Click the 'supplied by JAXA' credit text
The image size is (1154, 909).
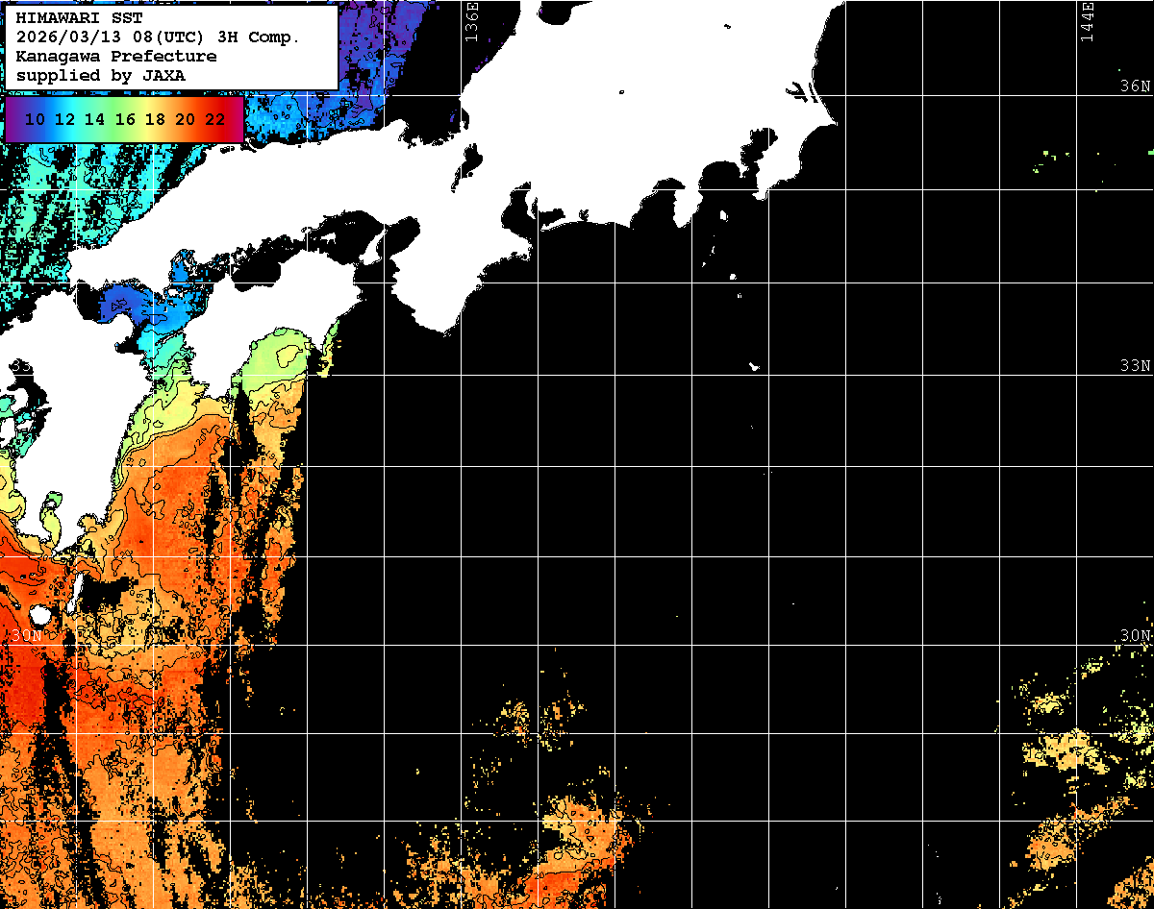point(101,75)
